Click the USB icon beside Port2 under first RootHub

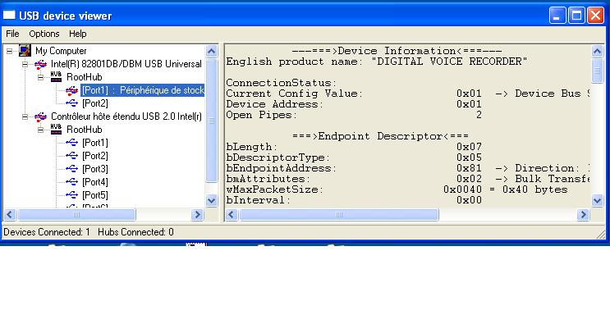click(71, 103)
